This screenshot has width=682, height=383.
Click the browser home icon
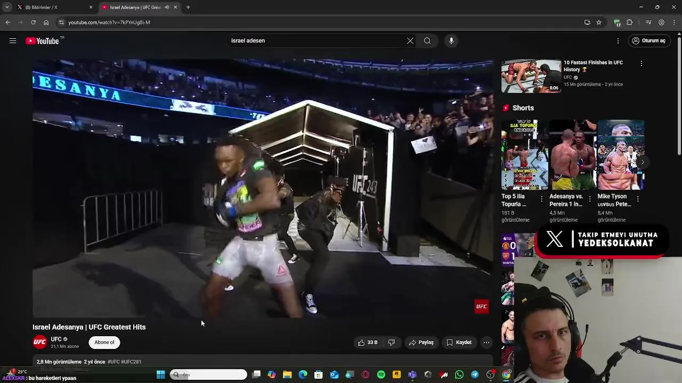coord(46,22)
